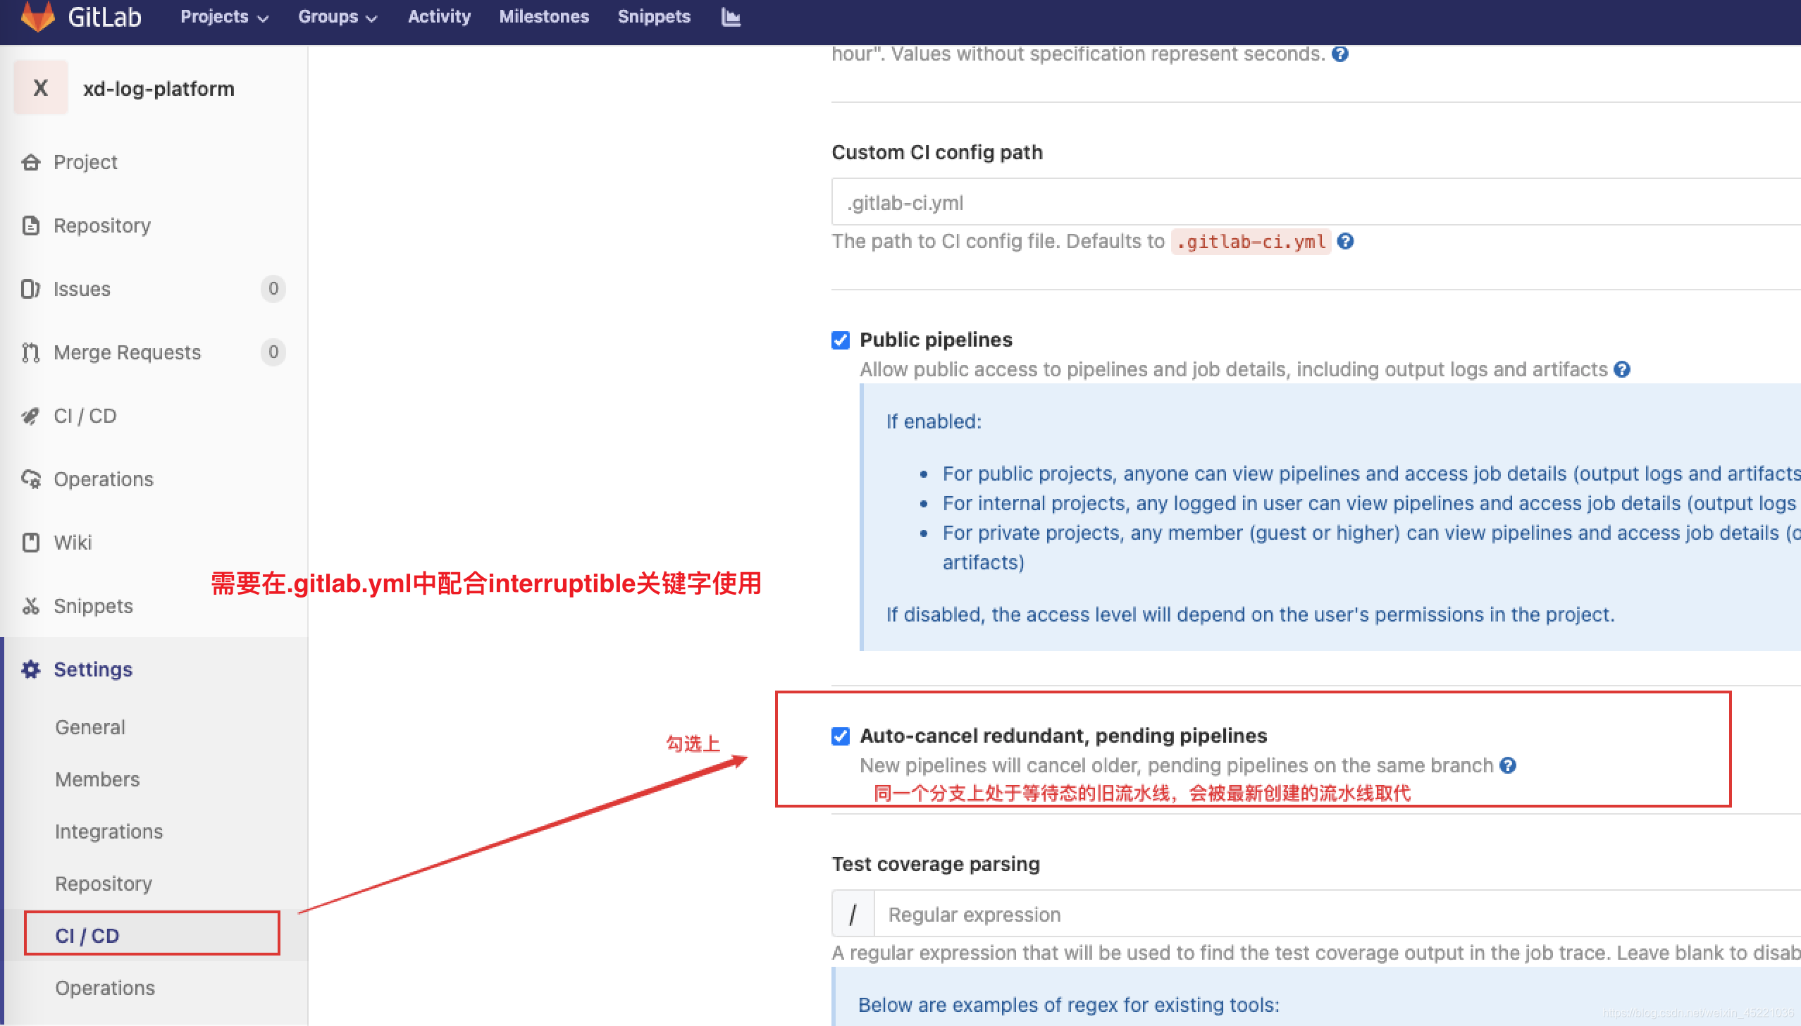Click help icon next to Public pipelines description
1801x1026 pixels.
(x=1622, y=369)
